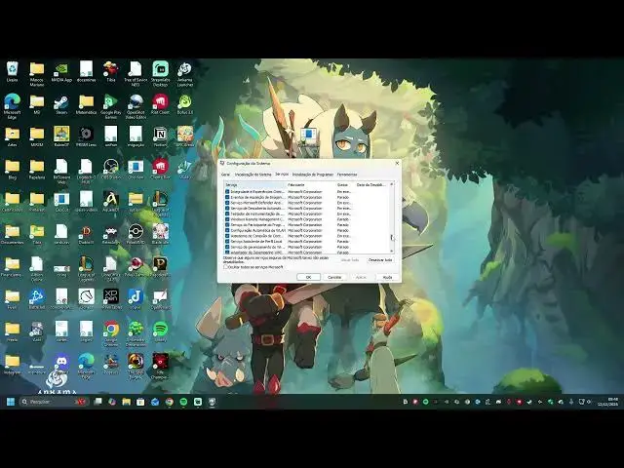The image size is (624, 468).
Task: Open the PRISM Lens desktop shortcut
Action: pyautogui.click(x=86, y=136)
